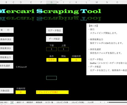
Task: Click the C:¥Users¥ save path text
Action: (21, 67)
